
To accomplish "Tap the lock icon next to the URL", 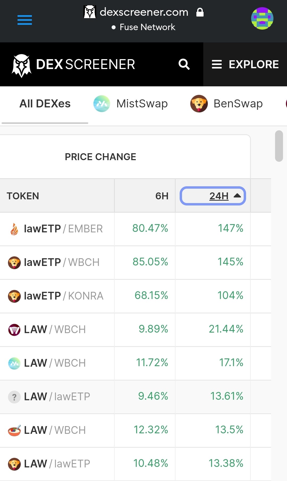I will coord(200,12).
